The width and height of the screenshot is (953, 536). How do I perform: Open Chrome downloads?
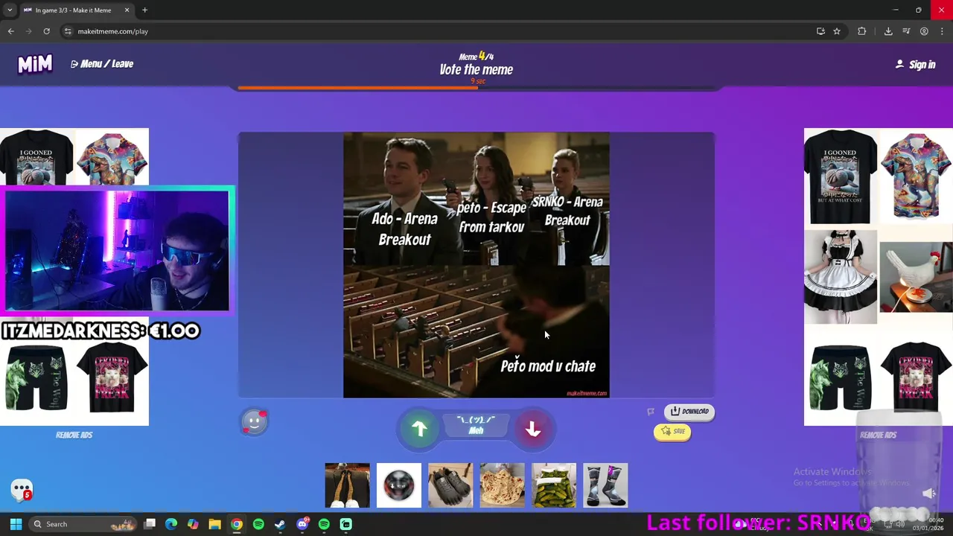coord(888,31)
